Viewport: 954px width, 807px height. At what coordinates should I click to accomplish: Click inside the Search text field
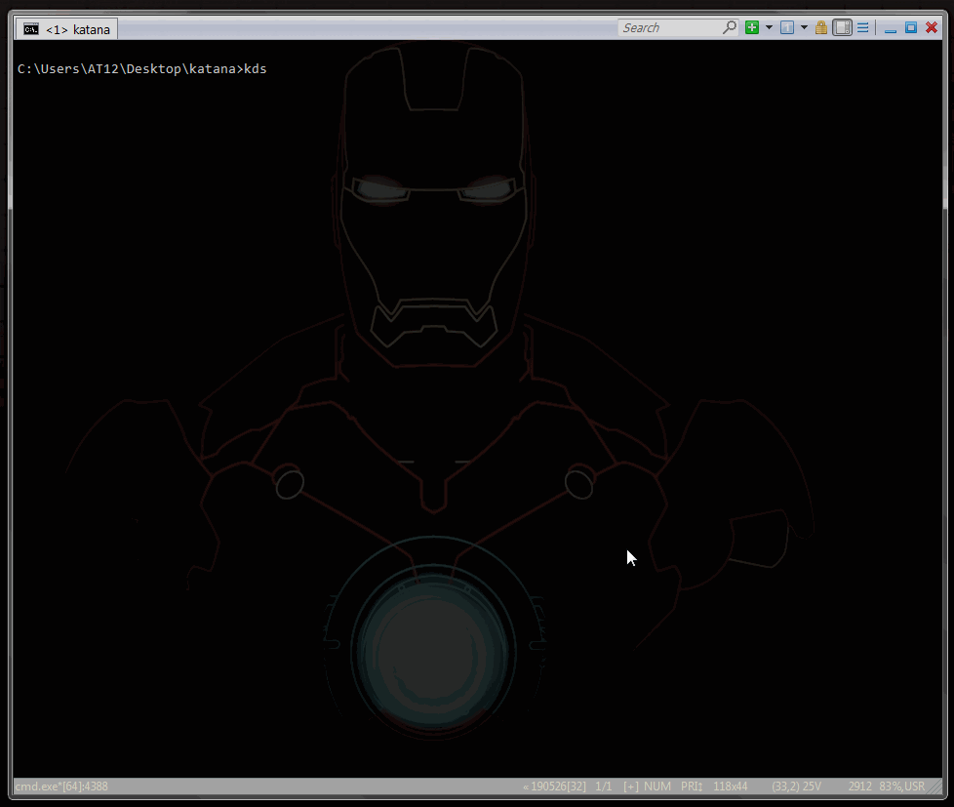click(668, 27)
